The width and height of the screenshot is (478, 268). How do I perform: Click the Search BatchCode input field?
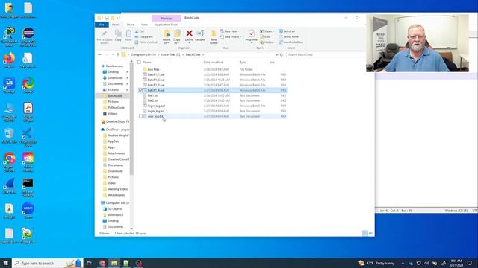[326, 54]
